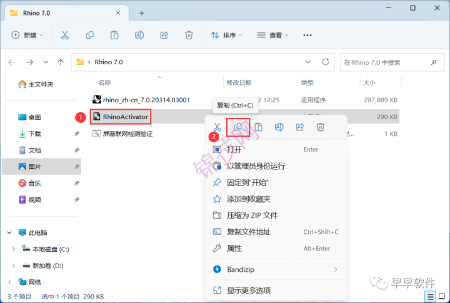The image size is (450, 303).
Task: Click the Share icon in the top toolbar
Action: tap(164, 36)
